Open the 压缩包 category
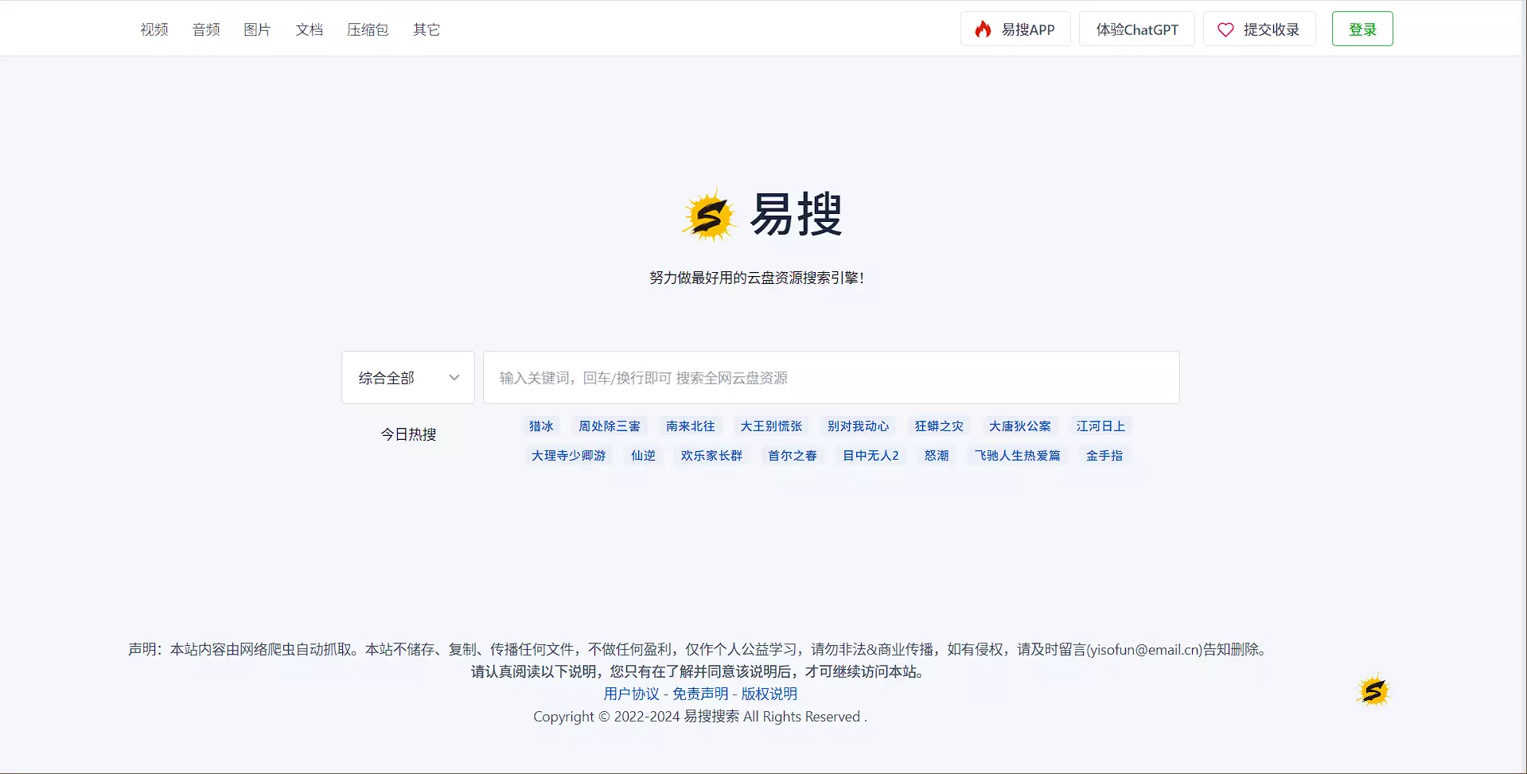 click(x=368, y=29)
